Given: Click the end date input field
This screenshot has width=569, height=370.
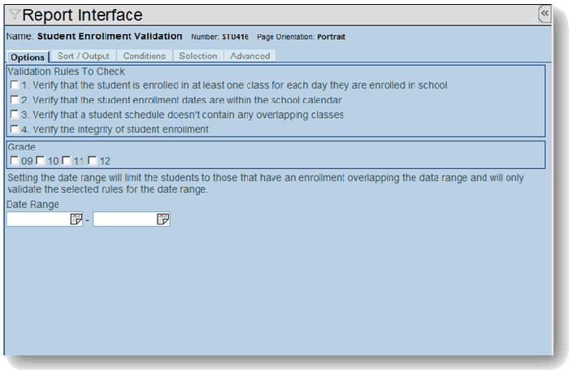Looking at the screenshot, I should coord(124,219).
